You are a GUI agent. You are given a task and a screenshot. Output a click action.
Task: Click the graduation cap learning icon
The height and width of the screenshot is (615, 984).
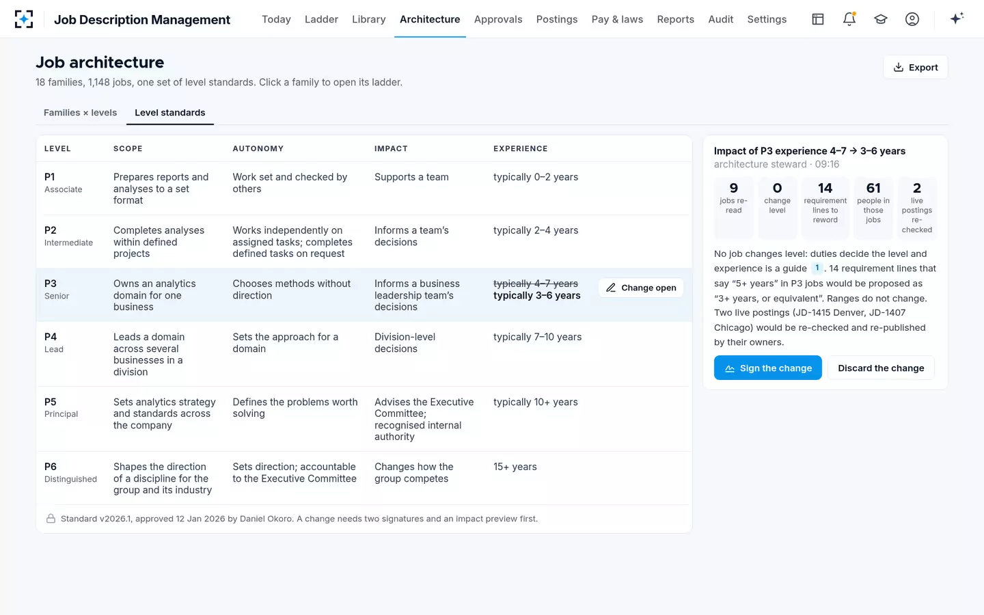(881, 19)
